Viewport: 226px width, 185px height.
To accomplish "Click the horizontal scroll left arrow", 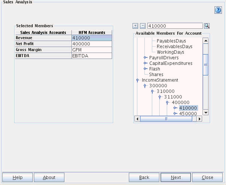I will [137, 119].
